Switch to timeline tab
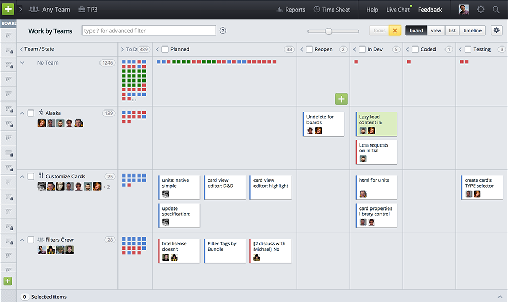The width and height of the screenshot is (508, 302). 473,31
